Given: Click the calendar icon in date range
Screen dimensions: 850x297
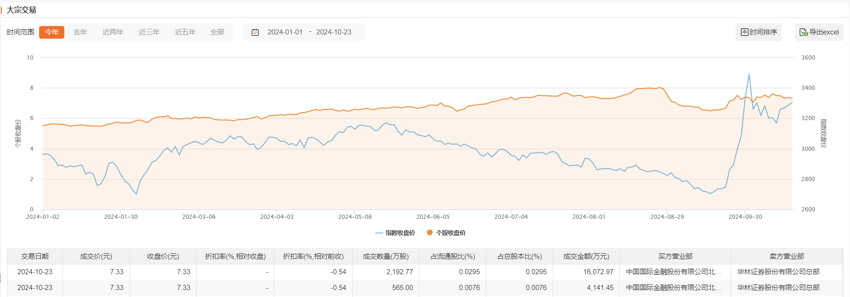Looking at the screenshot, I should point(255,32).
